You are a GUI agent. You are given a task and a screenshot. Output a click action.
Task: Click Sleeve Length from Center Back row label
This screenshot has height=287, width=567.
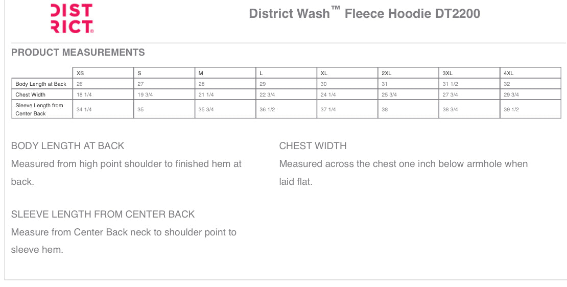[39, 109]
